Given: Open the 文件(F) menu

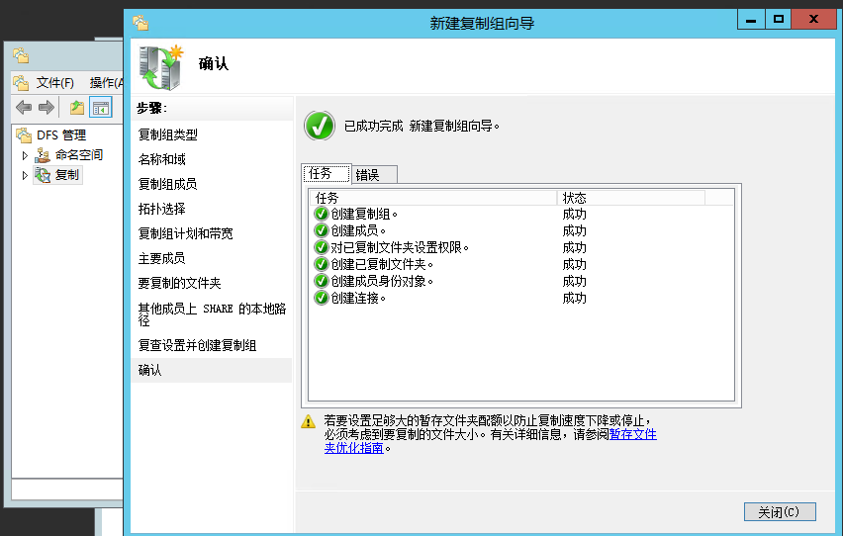Looking at the screenshot, I should pyautogui.click(x=54, y=83).
